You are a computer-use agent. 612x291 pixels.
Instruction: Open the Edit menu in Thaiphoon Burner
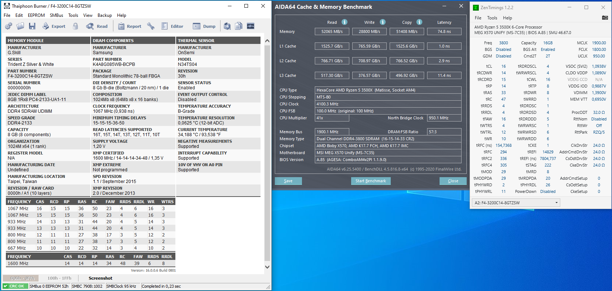click(19, 15)
